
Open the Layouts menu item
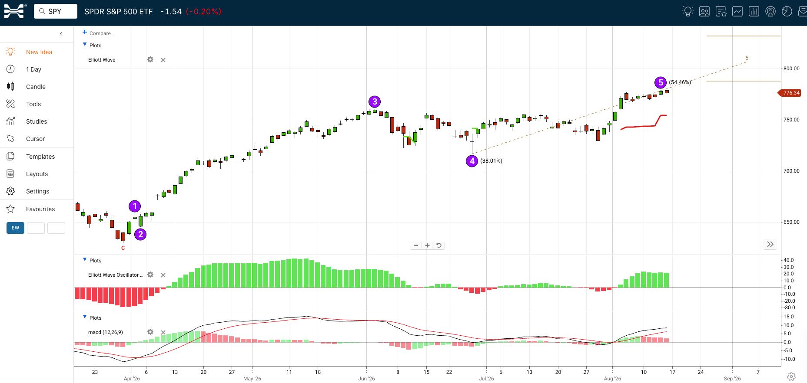coord(37,174)
